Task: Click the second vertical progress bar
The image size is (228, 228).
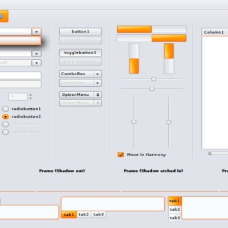Action: click(x=169, y=59)
